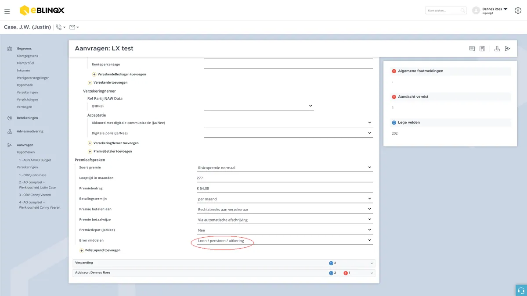Open the Premiedepot (Ja/Nee) dropdown
Viewport: 527px width, 296px height.
tap(285, 230)
